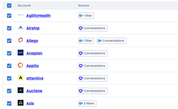Click shield icon in attentive Conversations badge
The width and height of the screenshot is (178, 109).
pos(81,78)
